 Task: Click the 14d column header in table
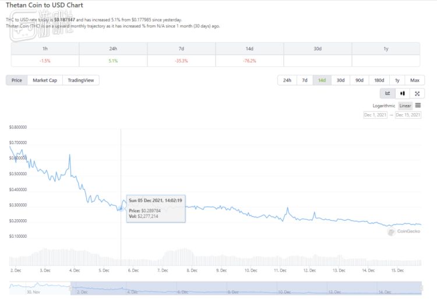point(249,48)
